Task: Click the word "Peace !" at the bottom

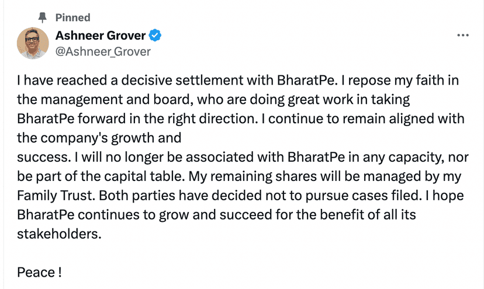Action: 39,272
